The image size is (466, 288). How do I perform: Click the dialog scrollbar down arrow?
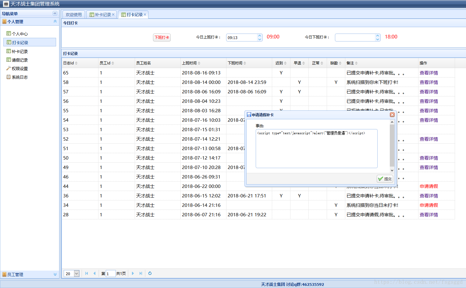click(x=392, y=171)
